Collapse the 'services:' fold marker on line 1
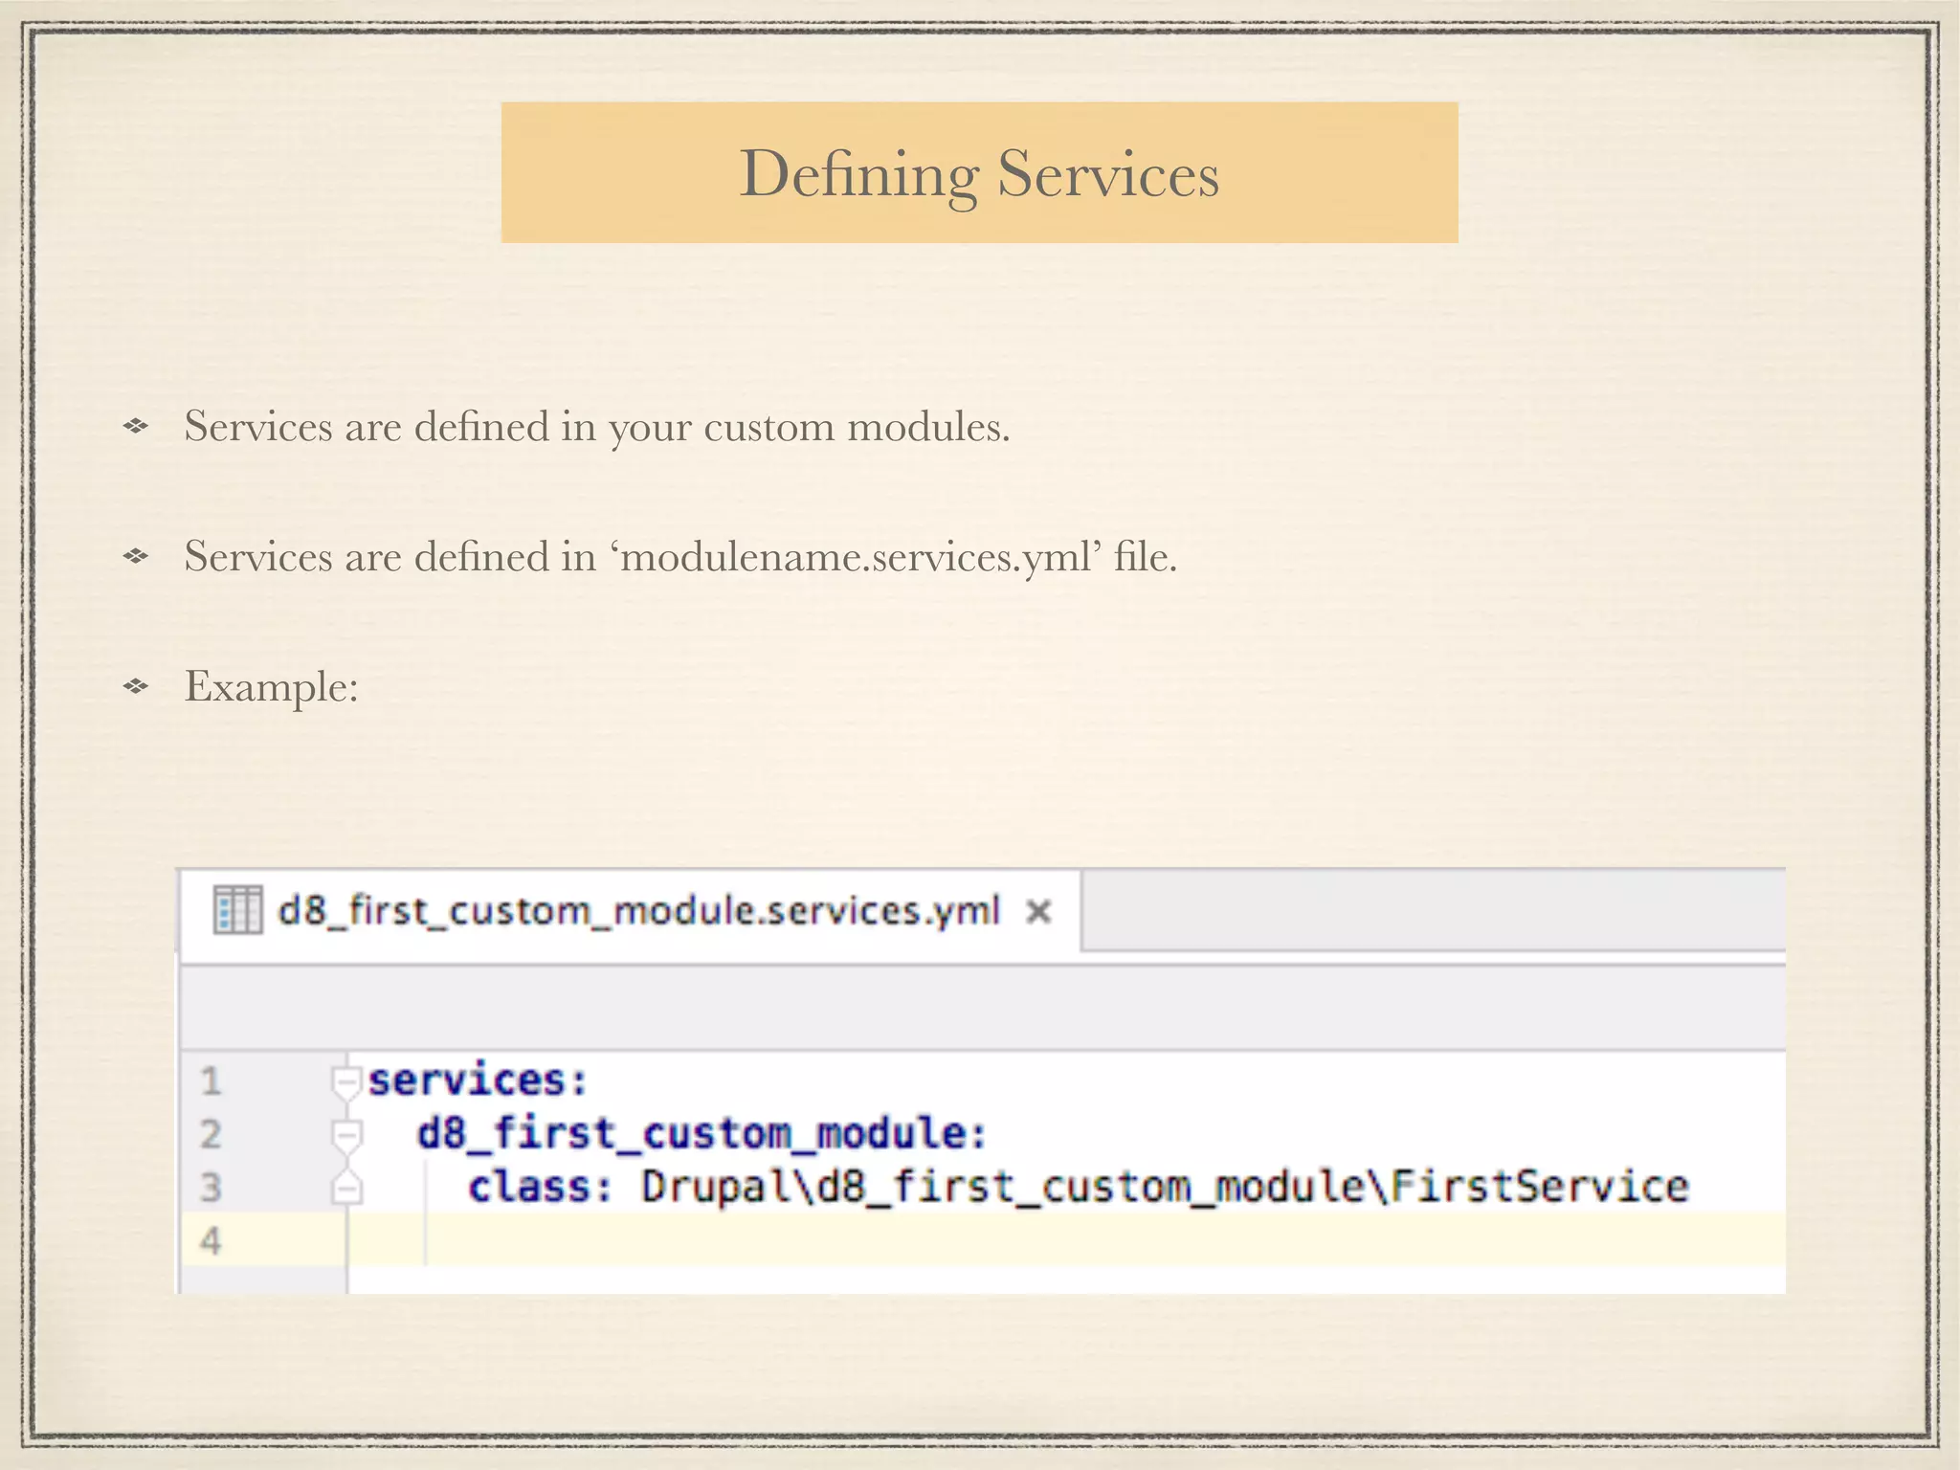Image resolution: width=1960 pixels, height=1470 pixels. coord(345,1083)
